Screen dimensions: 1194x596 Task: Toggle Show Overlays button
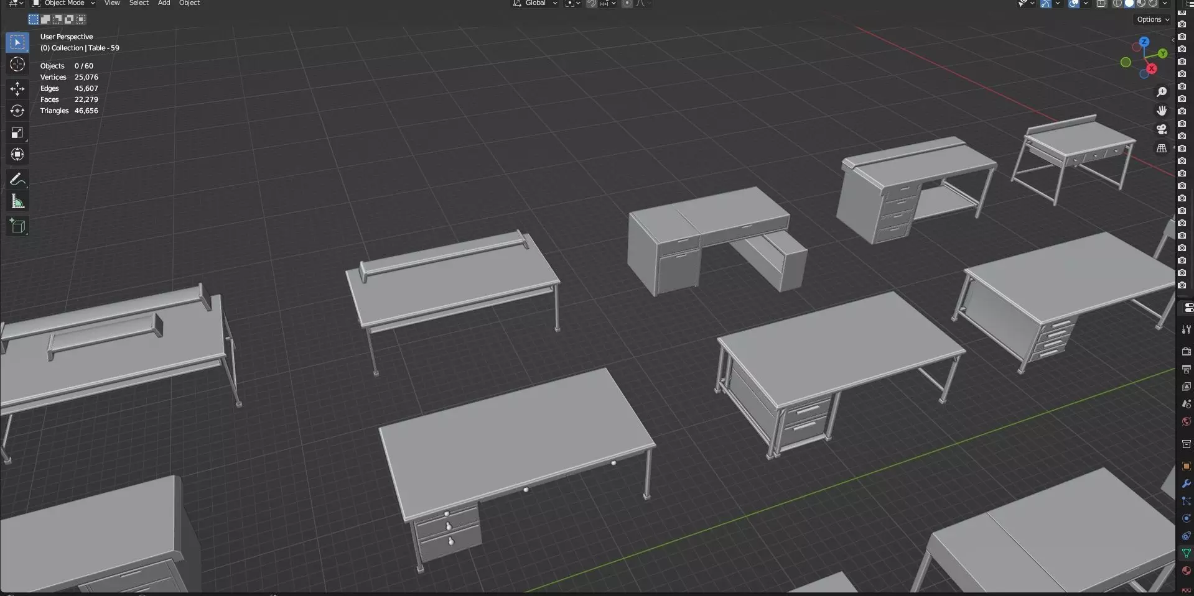1074,4
